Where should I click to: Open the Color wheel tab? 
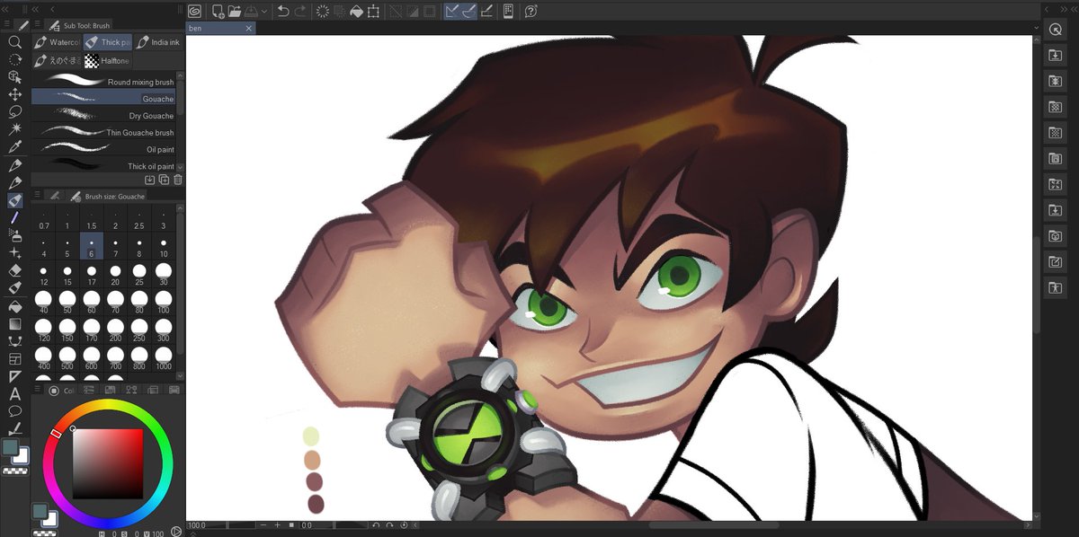pos(64,390)
